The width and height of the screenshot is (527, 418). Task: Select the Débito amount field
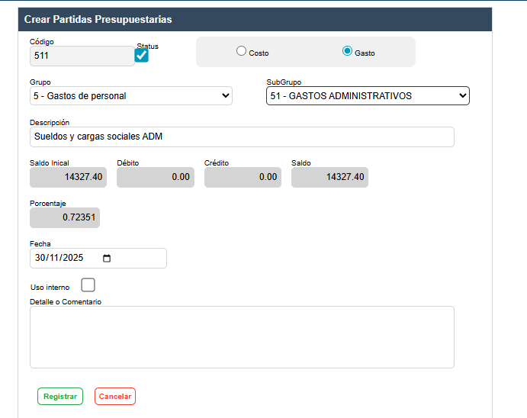click(155, 177)
